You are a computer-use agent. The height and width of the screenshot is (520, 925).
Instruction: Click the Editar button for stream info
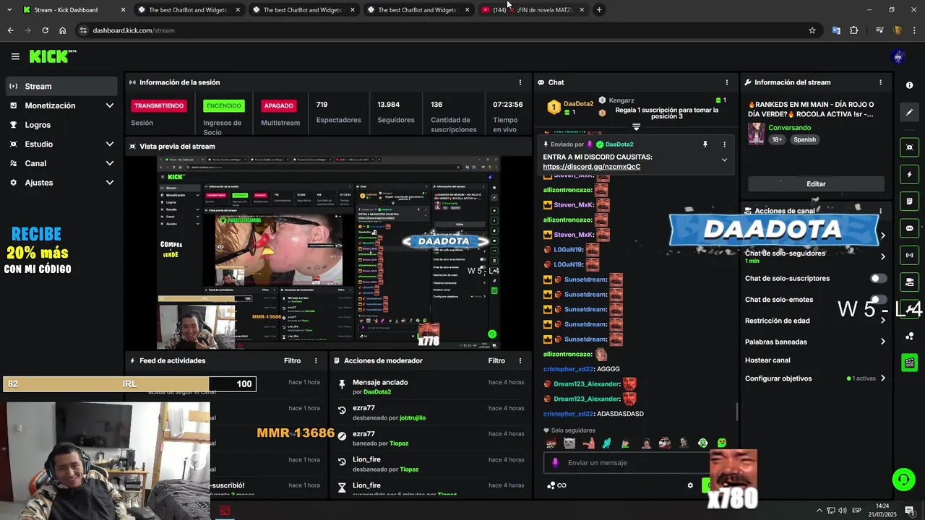click(x=816, y=184)
